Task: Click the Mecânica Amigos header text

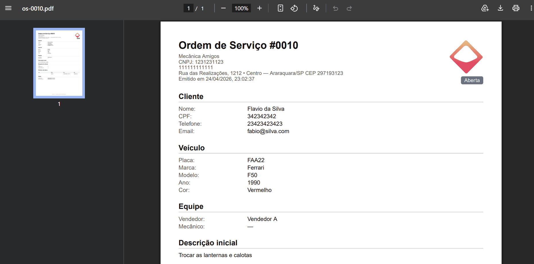Action: 199,56
